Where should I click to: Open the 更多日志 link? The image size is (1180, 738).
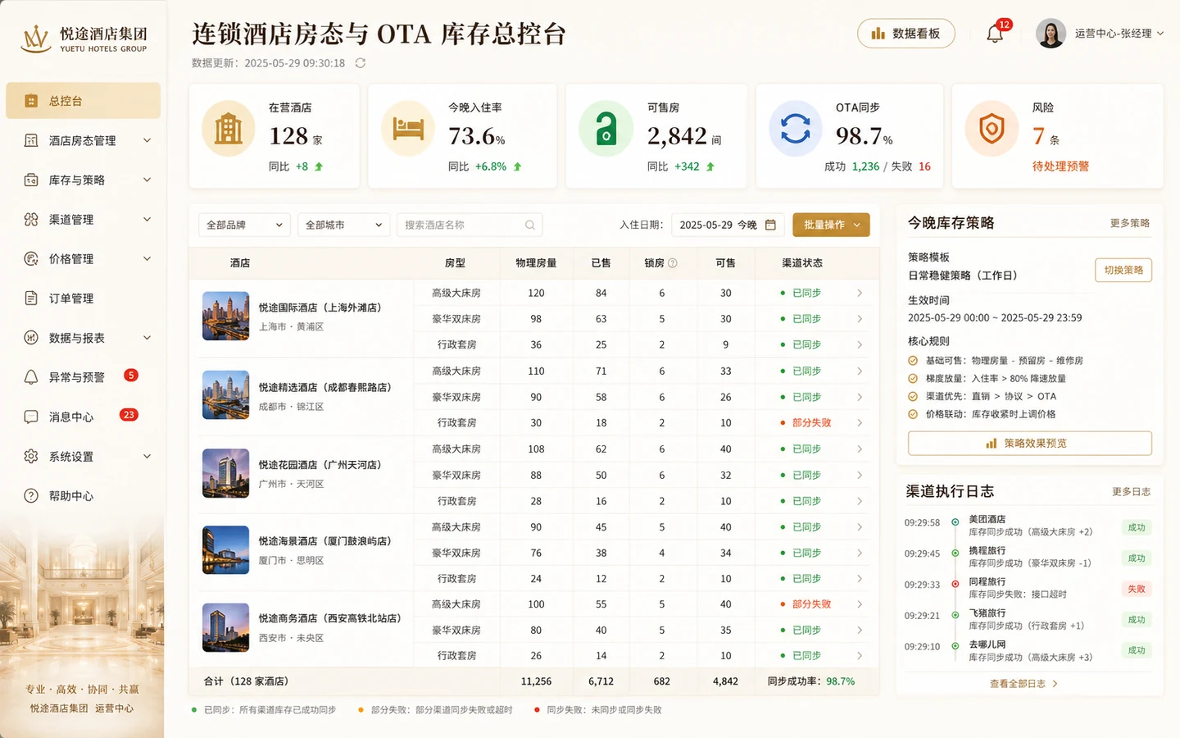tap(1131, 491)
